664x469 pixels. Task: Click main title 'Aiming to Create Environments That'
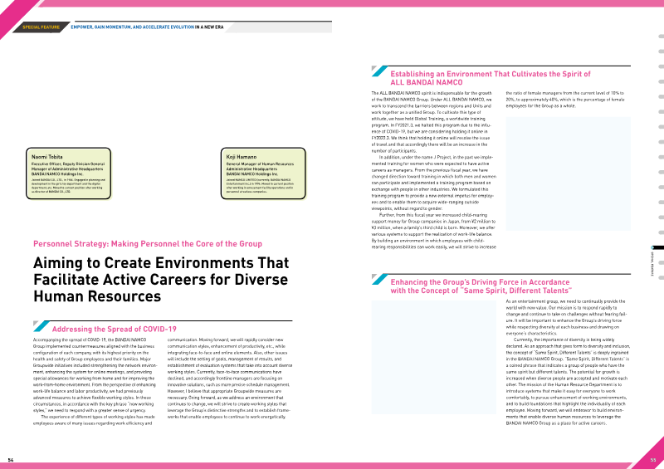click(x=161, y=263)
